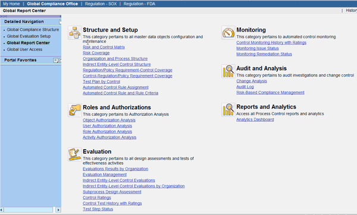This screenshot has width=357, height=215.
Task: Open Control Monitoring History with Ratings
Action: pos(271,43)
